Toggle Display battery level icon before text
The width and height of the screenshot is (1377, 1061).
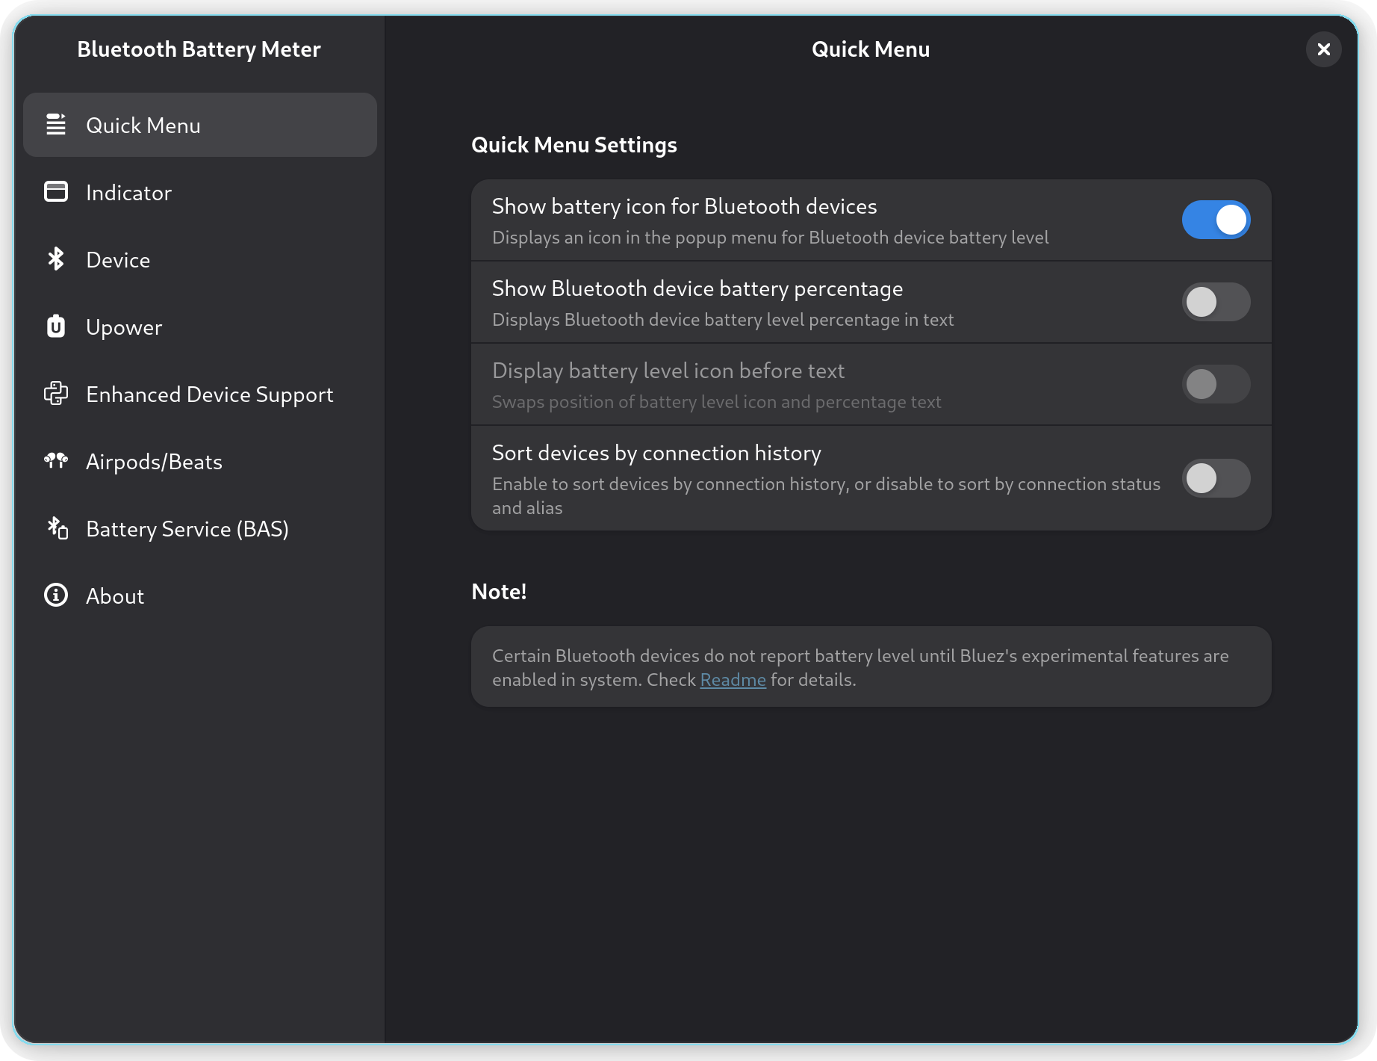pyautogui.click(x=1216, y=384)
